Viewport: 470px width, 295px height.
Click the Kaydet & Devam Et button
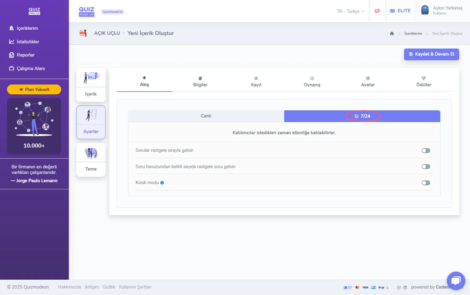point(431,54)
